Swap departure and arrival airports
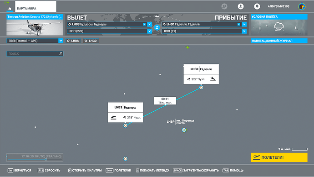 (157, 28)
